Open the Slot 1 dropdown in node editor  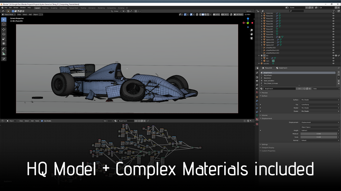(108, 121)
